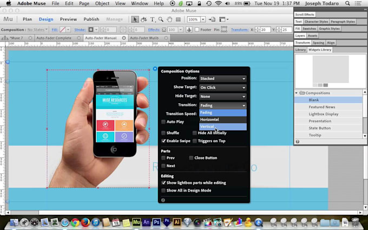This screenshot has height=230, width=368.
Task: Open the Position dropdown set to Stacked
Action: (222, 78)
